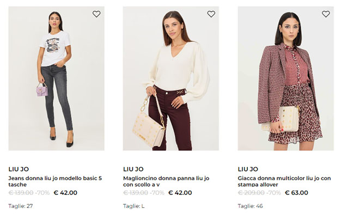Image resolution: width=354 pixels, height=215 pixels.
Task: Click the € 63.00 jacket price
Action: point(296,193)
